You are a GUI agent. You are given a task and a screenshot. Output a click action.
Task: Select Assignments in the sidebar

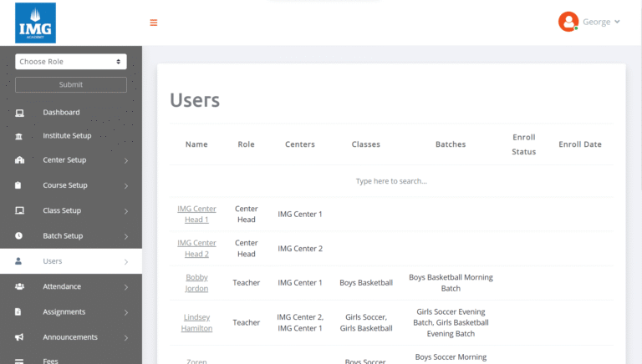pyautogui.click(x=64, y=312)
